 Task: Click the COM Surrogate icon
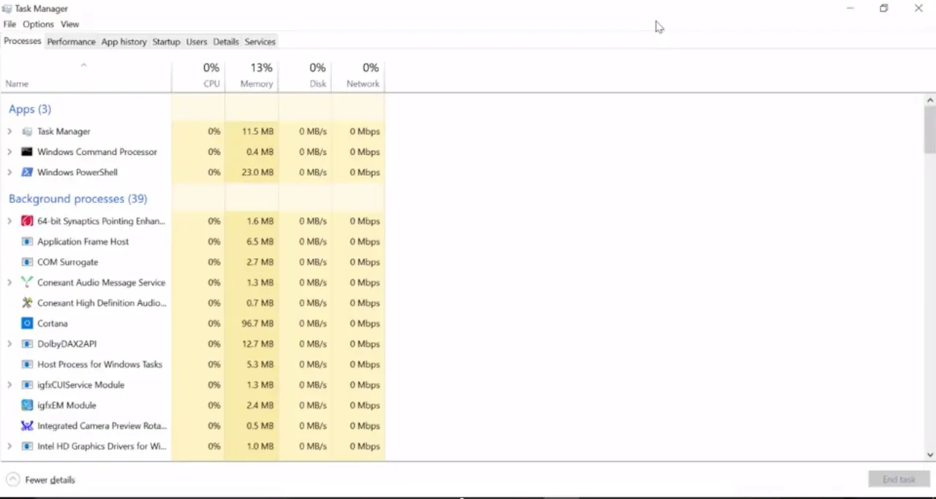(x=27, y=262)
